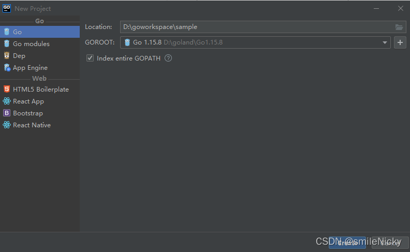The height and width of the screenshot is (252, 410).
Task: Choose App Engine project type
Action: (x=40, y=68)
